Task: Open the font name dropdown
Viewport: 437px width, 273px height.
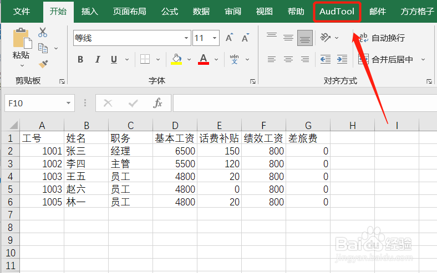Action: [186, 38]
